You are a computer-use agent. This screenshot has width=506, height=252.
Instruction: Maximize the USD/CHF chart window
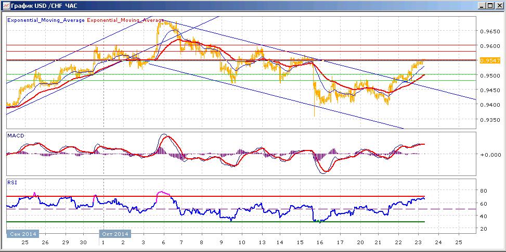tap(490, 6)
